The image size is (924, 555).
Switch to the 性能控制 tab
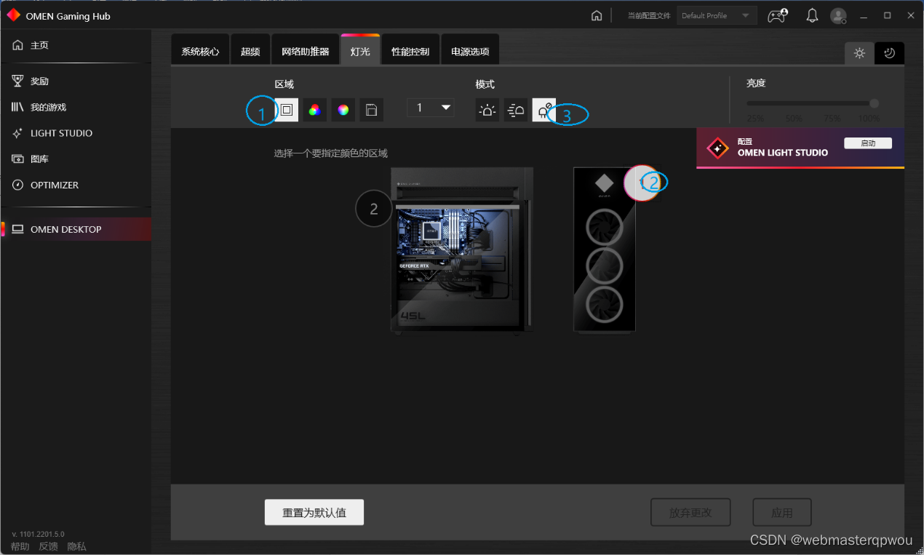[x=410, y=51]
